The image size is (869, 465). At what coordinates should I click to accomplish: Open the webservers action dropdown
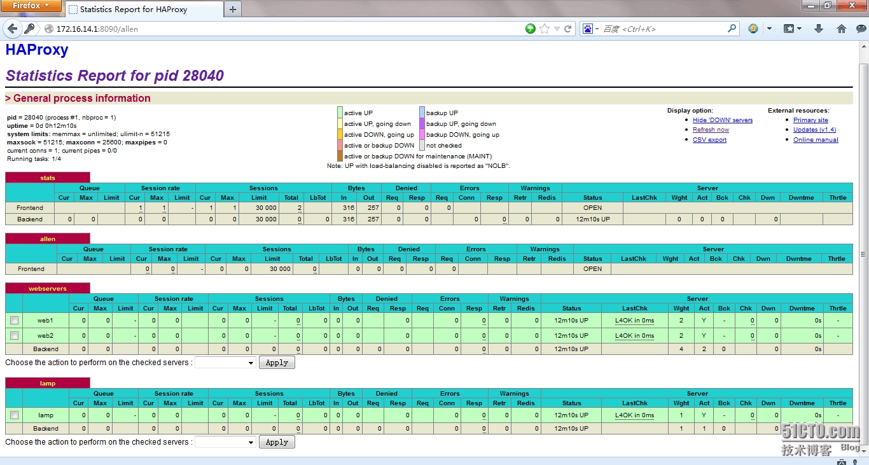tap(225, 363)
